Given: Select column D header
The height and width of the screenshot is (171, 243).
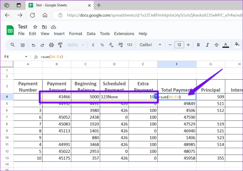Looking at the screenshot, I should click(x=114, y=64).
